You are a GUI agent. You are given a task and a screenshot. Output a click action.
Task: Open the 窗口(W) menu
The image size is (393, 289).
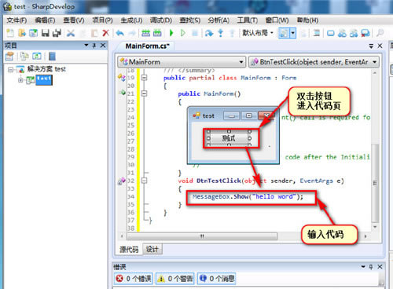277,20
